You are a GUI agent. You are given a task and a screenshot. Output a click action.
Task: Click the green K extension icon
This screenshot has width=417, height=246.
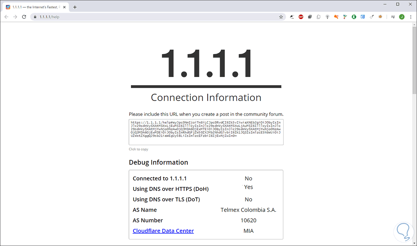click(x=354, y=17)
